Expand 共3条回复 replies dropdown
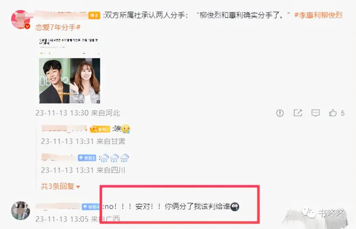The image size is (356, 229). [60, 186]
